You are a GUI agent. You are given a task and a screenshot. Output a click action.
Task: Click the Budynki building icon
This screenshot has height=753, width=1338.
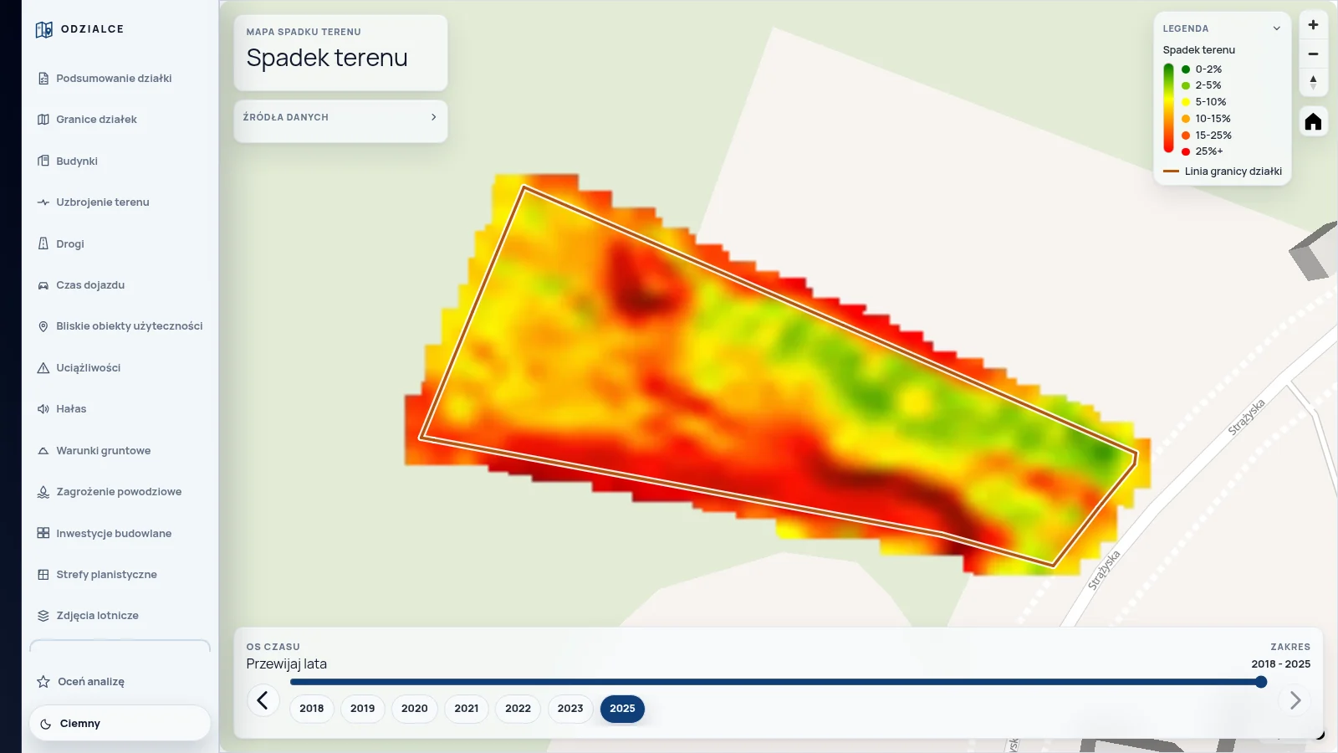pos(43,161)
